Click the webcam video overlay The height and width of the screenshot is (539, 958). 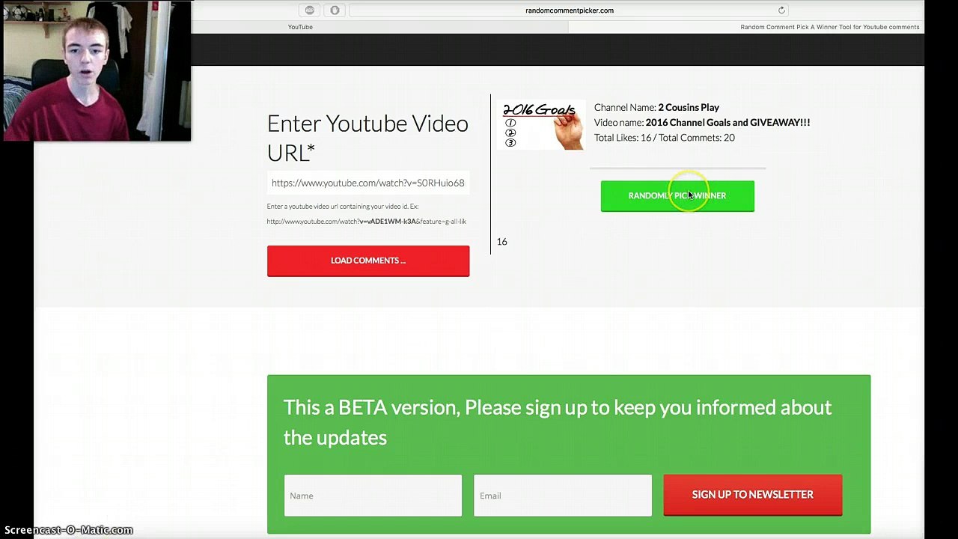click(x=97, y=71)
